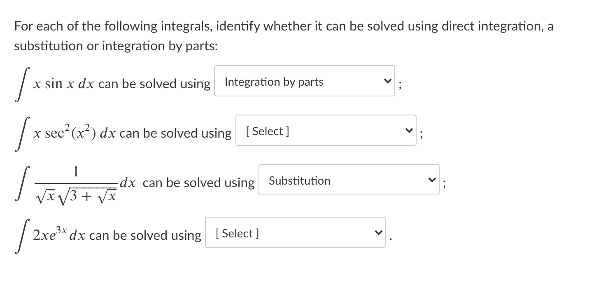Open the Select dropdown for 2xe^3x integral
This screenshot has width=601, height=286.
click(x=296, y=232)
